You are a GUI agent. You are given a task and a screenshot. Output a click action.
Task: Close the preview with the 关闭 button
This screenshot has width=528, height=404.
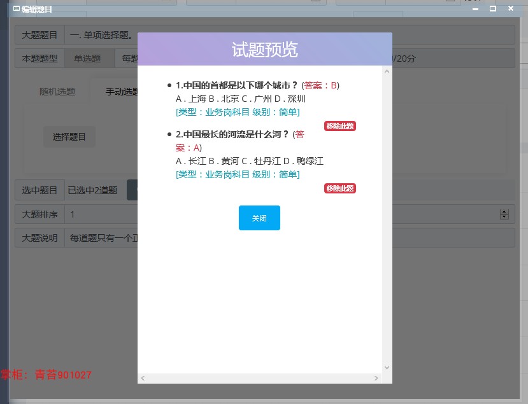point(259,218)
